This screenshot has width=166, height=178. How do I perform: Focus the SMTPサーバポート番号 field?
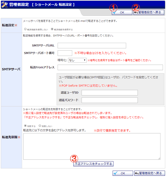pos(65,53)
